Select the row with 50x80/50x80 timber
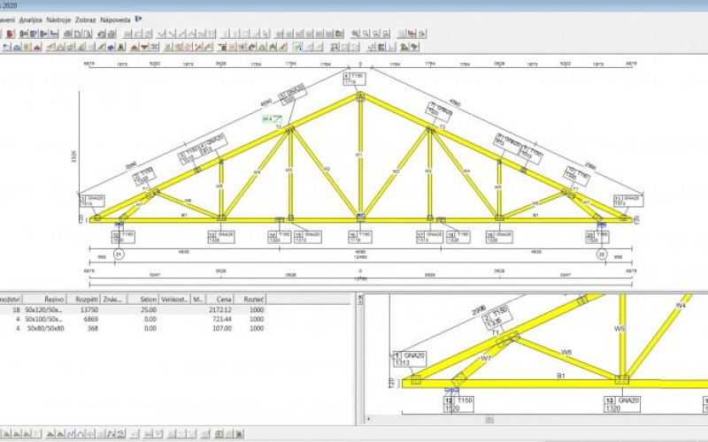708x442 pixels. (x=133, y=328)
